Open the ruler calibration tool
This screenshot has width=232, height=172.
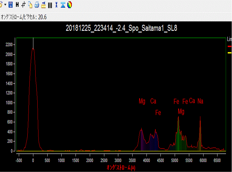[x=44, y=5]
